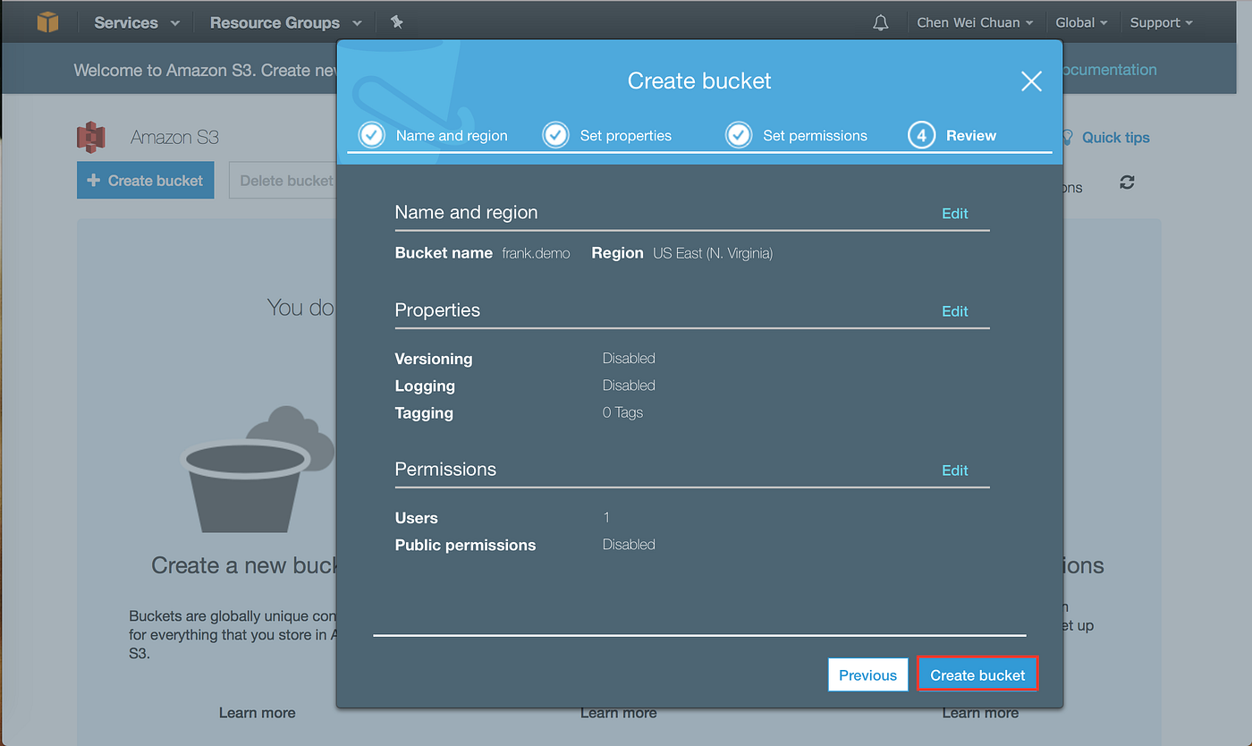Open the Global region dropdown
Image resolution: width=1252 pixels, height=746 pixels.
click(1081, 22)
